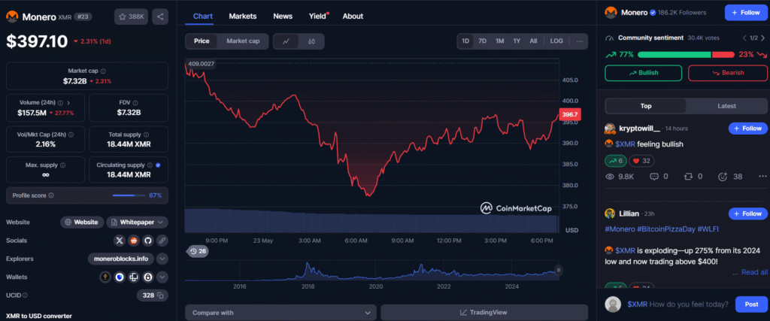Open the first wallet icon in Wallets row

pos(105,277)
